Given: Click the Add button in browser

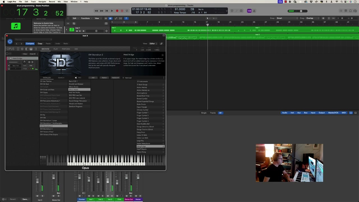Looking at the screenshot, I should pos(93,78).
